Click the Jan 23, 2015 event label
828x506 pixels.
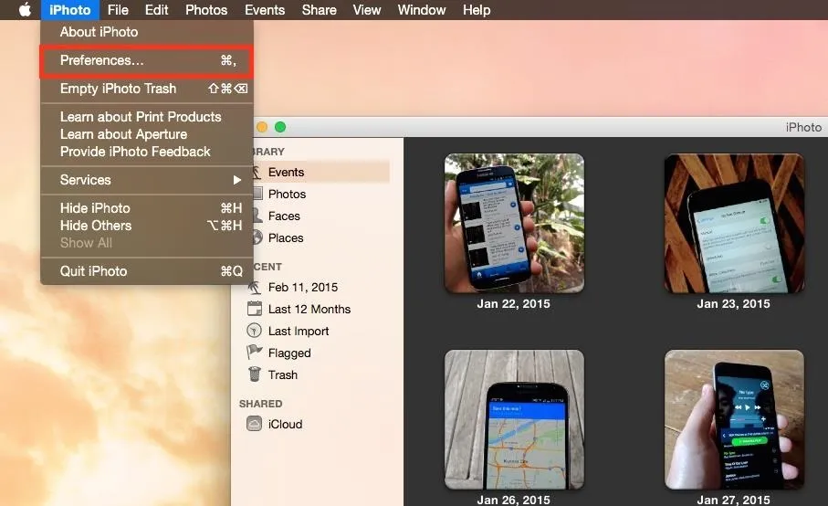point(733,304)
